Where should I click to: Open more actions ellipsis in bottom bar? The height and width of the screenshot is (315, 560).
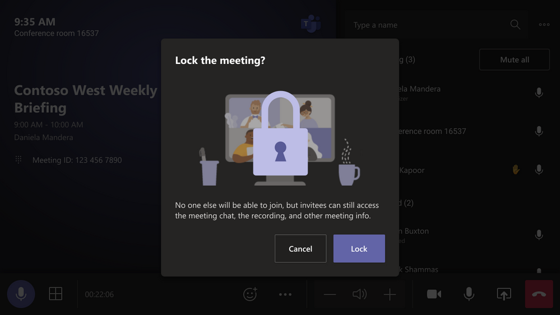[285, 294]
